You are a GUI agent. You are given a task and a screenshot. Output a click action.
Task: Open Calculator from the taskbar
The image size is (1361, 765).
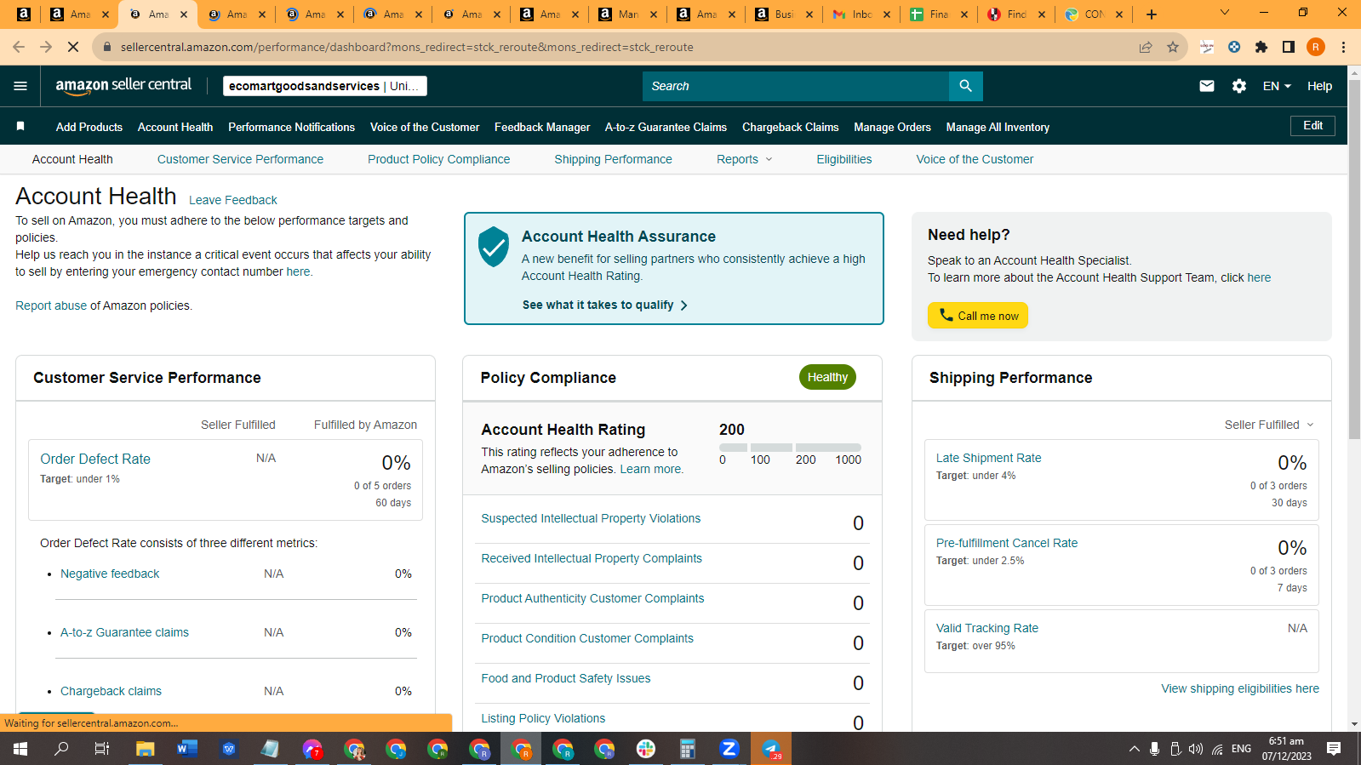point(688,749)
